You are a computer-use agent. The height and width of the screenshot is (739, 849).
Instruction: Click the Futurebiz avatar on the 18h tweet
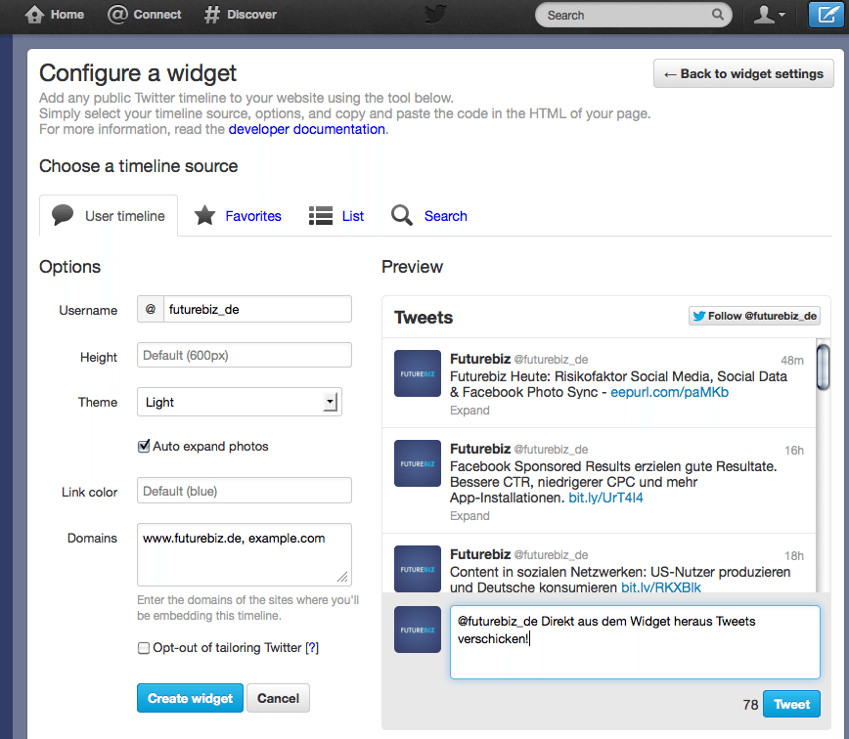(418, 569)
